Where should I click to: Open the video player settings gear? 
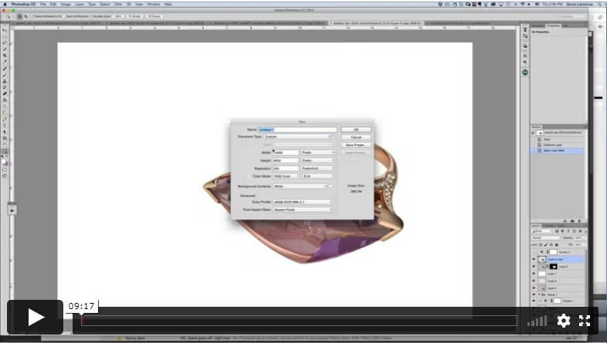563,320
